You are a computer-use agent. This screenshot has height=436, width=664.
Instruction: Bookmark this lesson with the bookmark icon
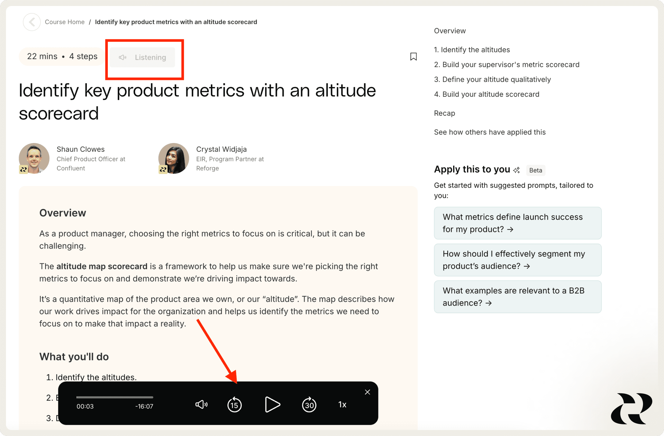pyautogui.click(x=413, y=56)
